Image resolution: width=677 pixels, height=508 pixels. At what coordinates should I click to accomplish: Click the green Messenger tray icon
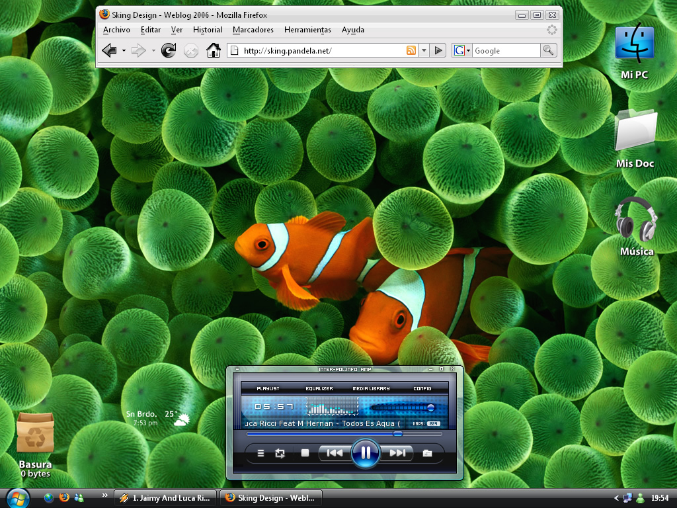641,498
